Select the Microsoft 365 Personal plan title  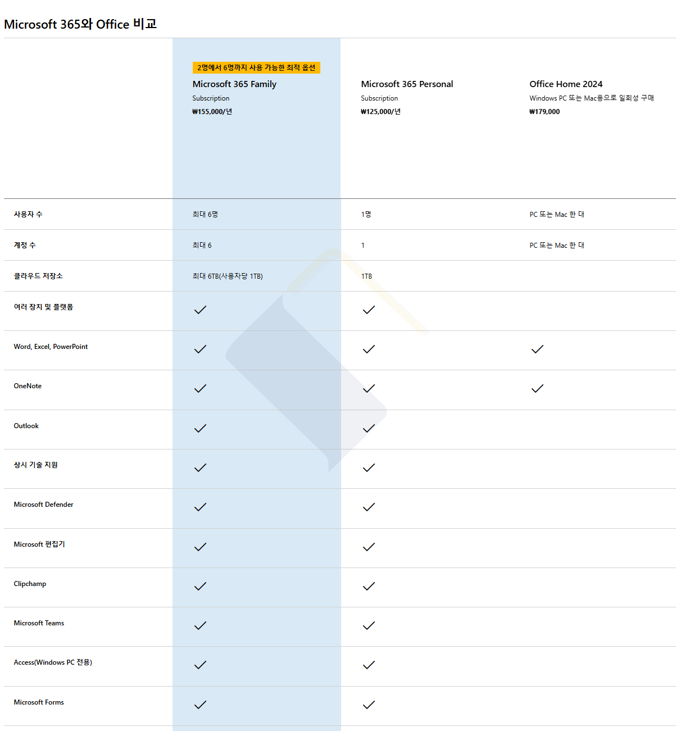click(407, 84)
